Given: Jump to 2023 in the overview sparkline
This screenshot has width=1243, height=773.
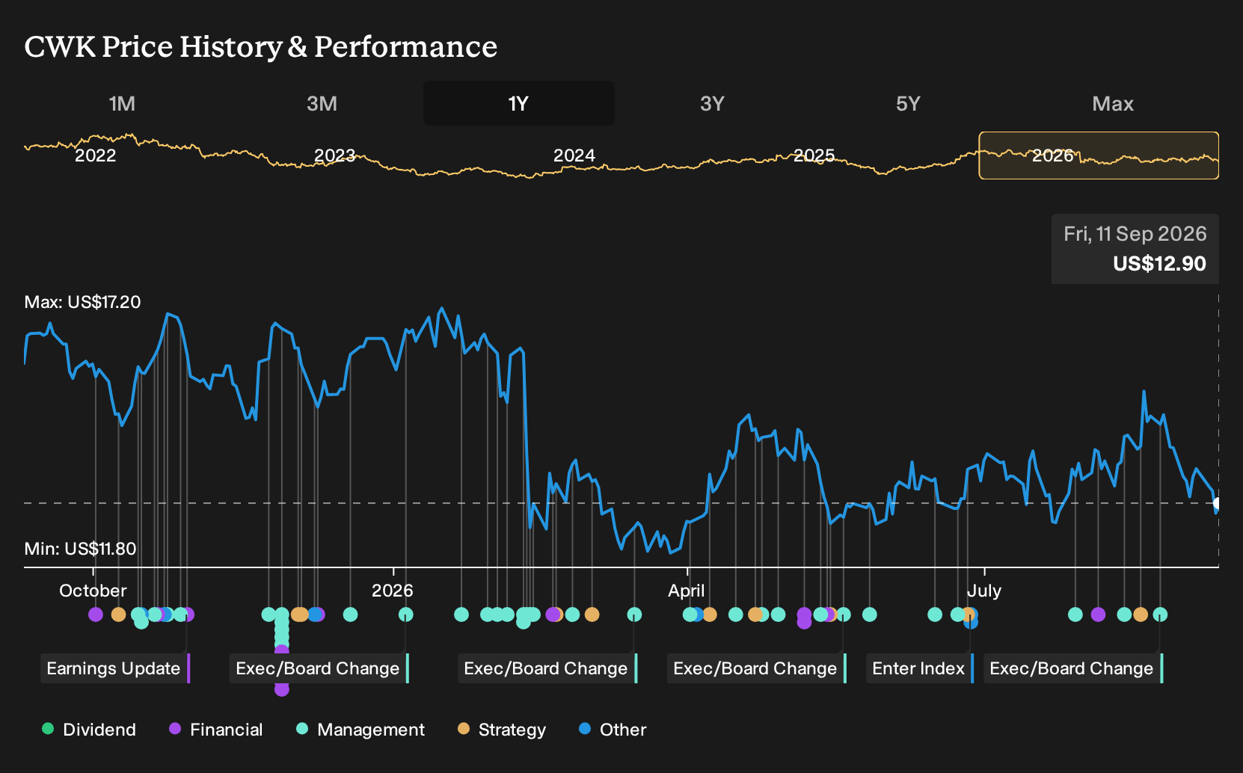Looking at the screenshot, I should pos(334,155).
